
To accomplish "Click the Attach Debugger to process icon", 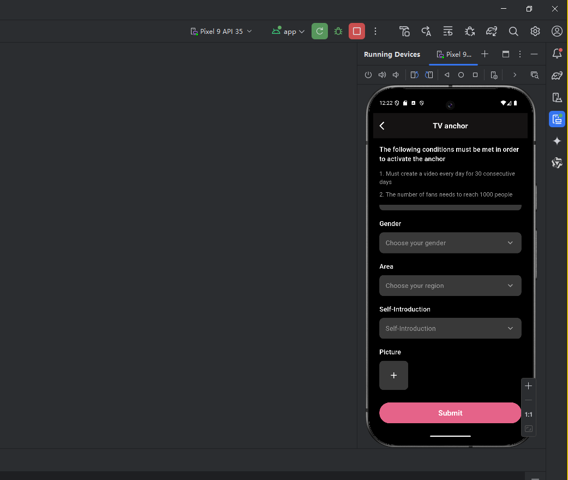I will click(469, 31).
